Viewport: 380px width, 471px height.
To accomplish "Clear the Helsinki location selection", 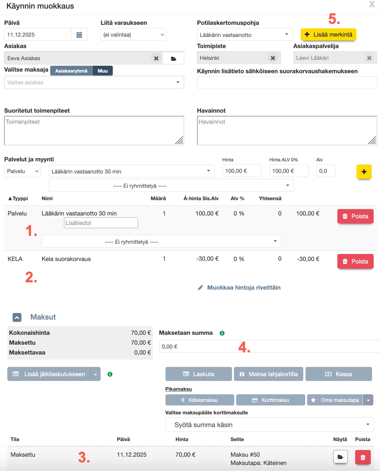I will pos(273,58).
